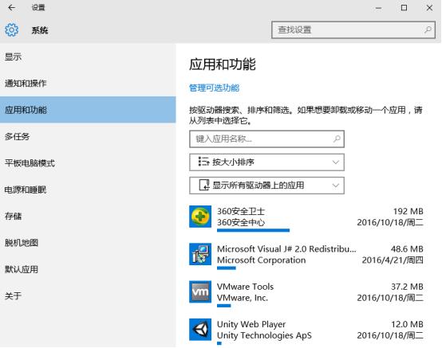The image size is (442, 348).
Task: Click the Settings gear icon
Action: click(11, 29)
